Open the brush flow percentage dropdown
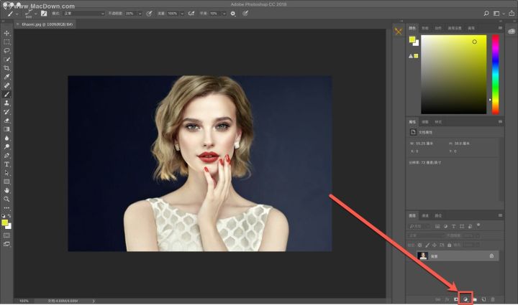 pyautogui.click(x=182, y=14)
